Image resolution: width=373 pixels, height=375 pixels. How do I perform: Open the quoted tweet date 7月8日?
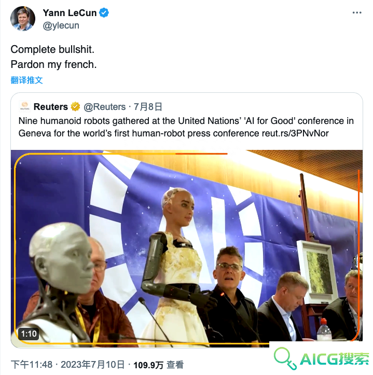148,107
